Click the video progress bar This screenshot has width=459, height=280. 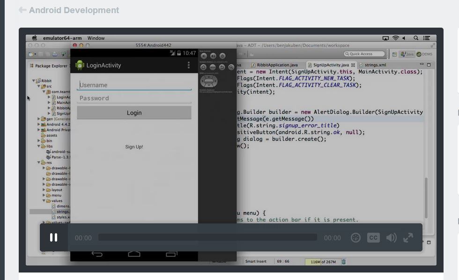[x=207, y=238]
